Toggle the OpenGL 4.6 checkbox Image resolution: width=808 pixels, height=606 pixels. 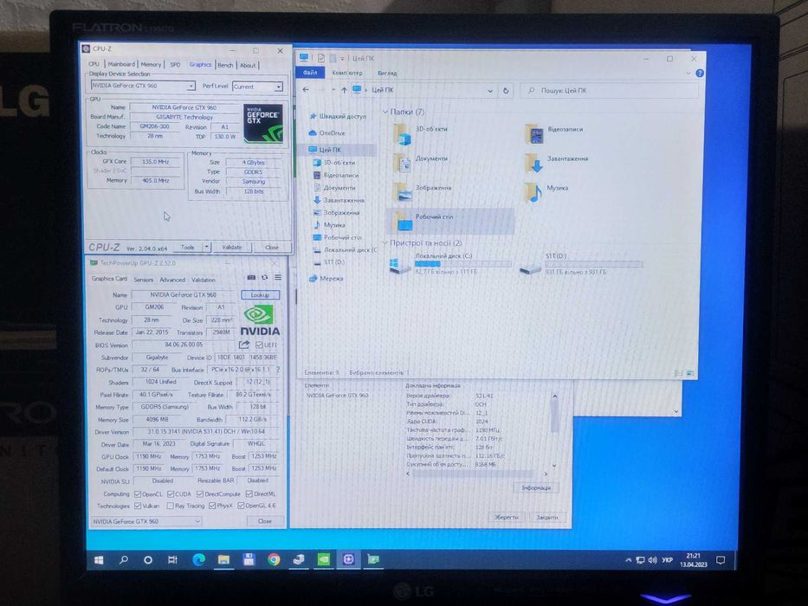click(x=241, y=506)
